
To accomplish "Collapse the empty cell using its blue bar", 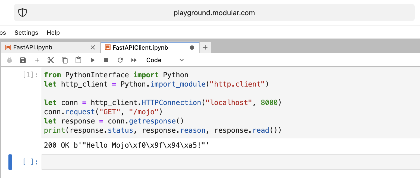I will (x=10, y=162).
